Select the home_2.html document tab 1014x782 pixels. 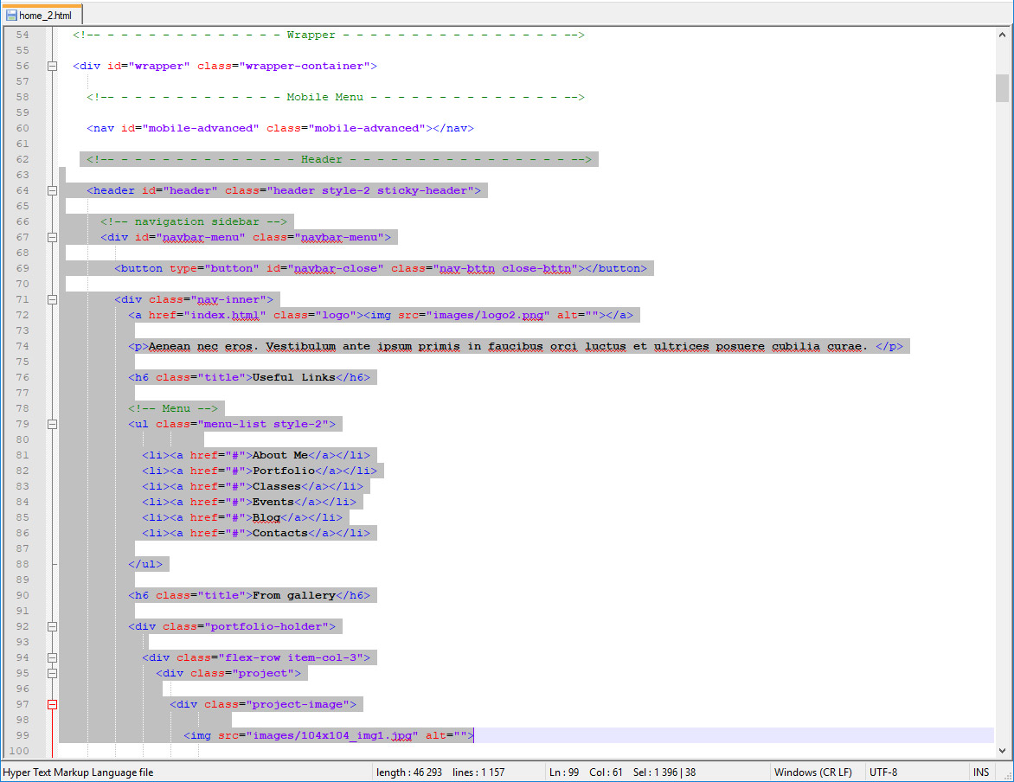point(45,16)
